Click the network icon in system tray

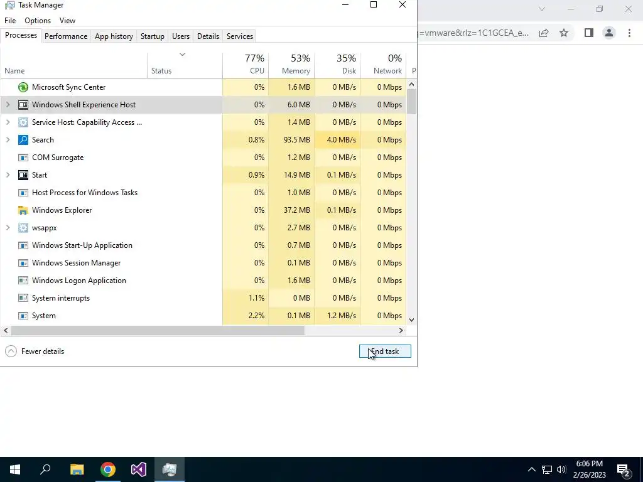click(547, 469)
